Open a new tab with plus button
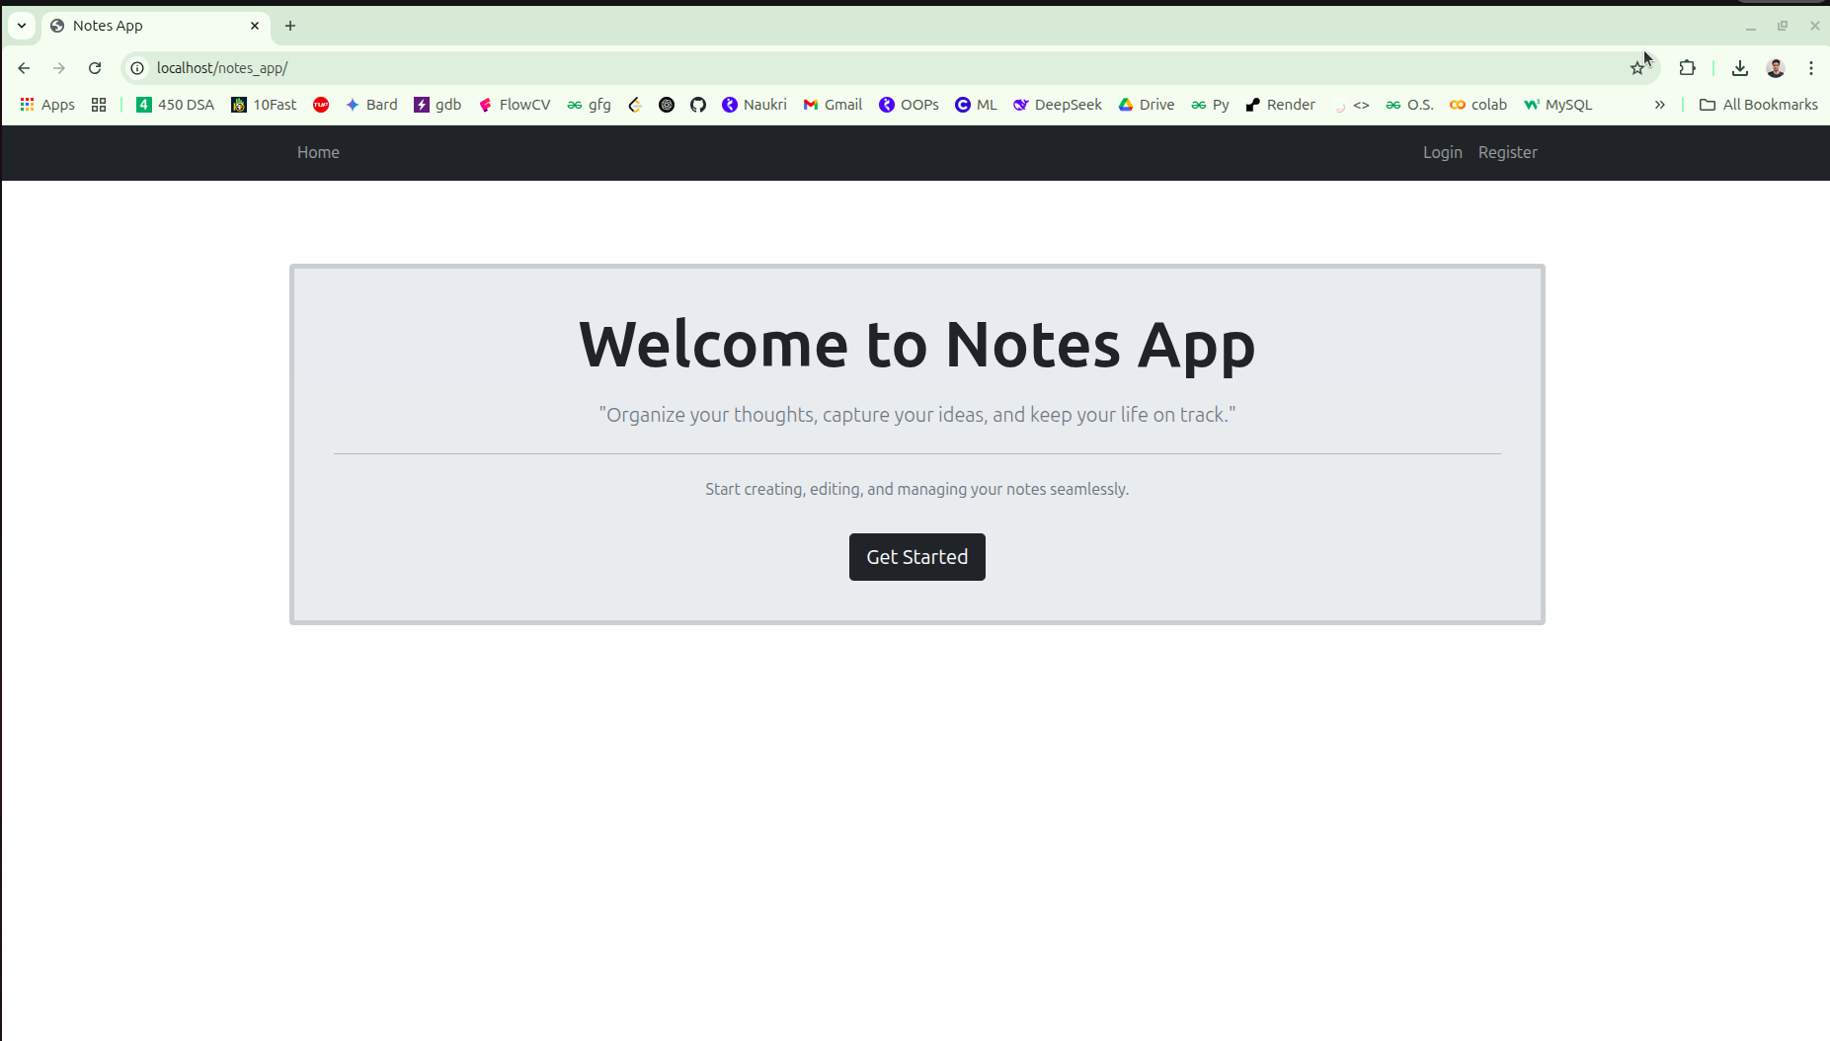1830x1041 pixels. 290,26
